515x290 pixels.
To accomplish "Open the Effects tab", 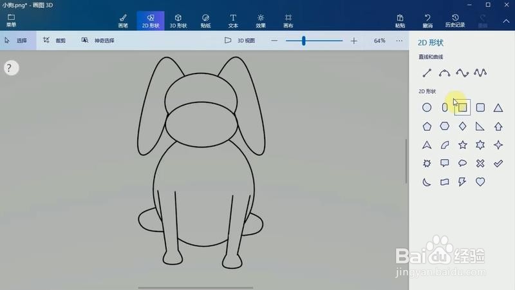I will [261, 21].
